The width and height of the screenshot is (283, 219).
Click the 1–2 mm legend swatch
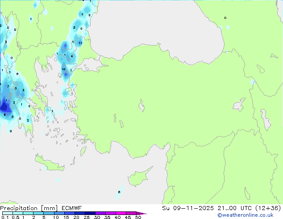[28, 213]
